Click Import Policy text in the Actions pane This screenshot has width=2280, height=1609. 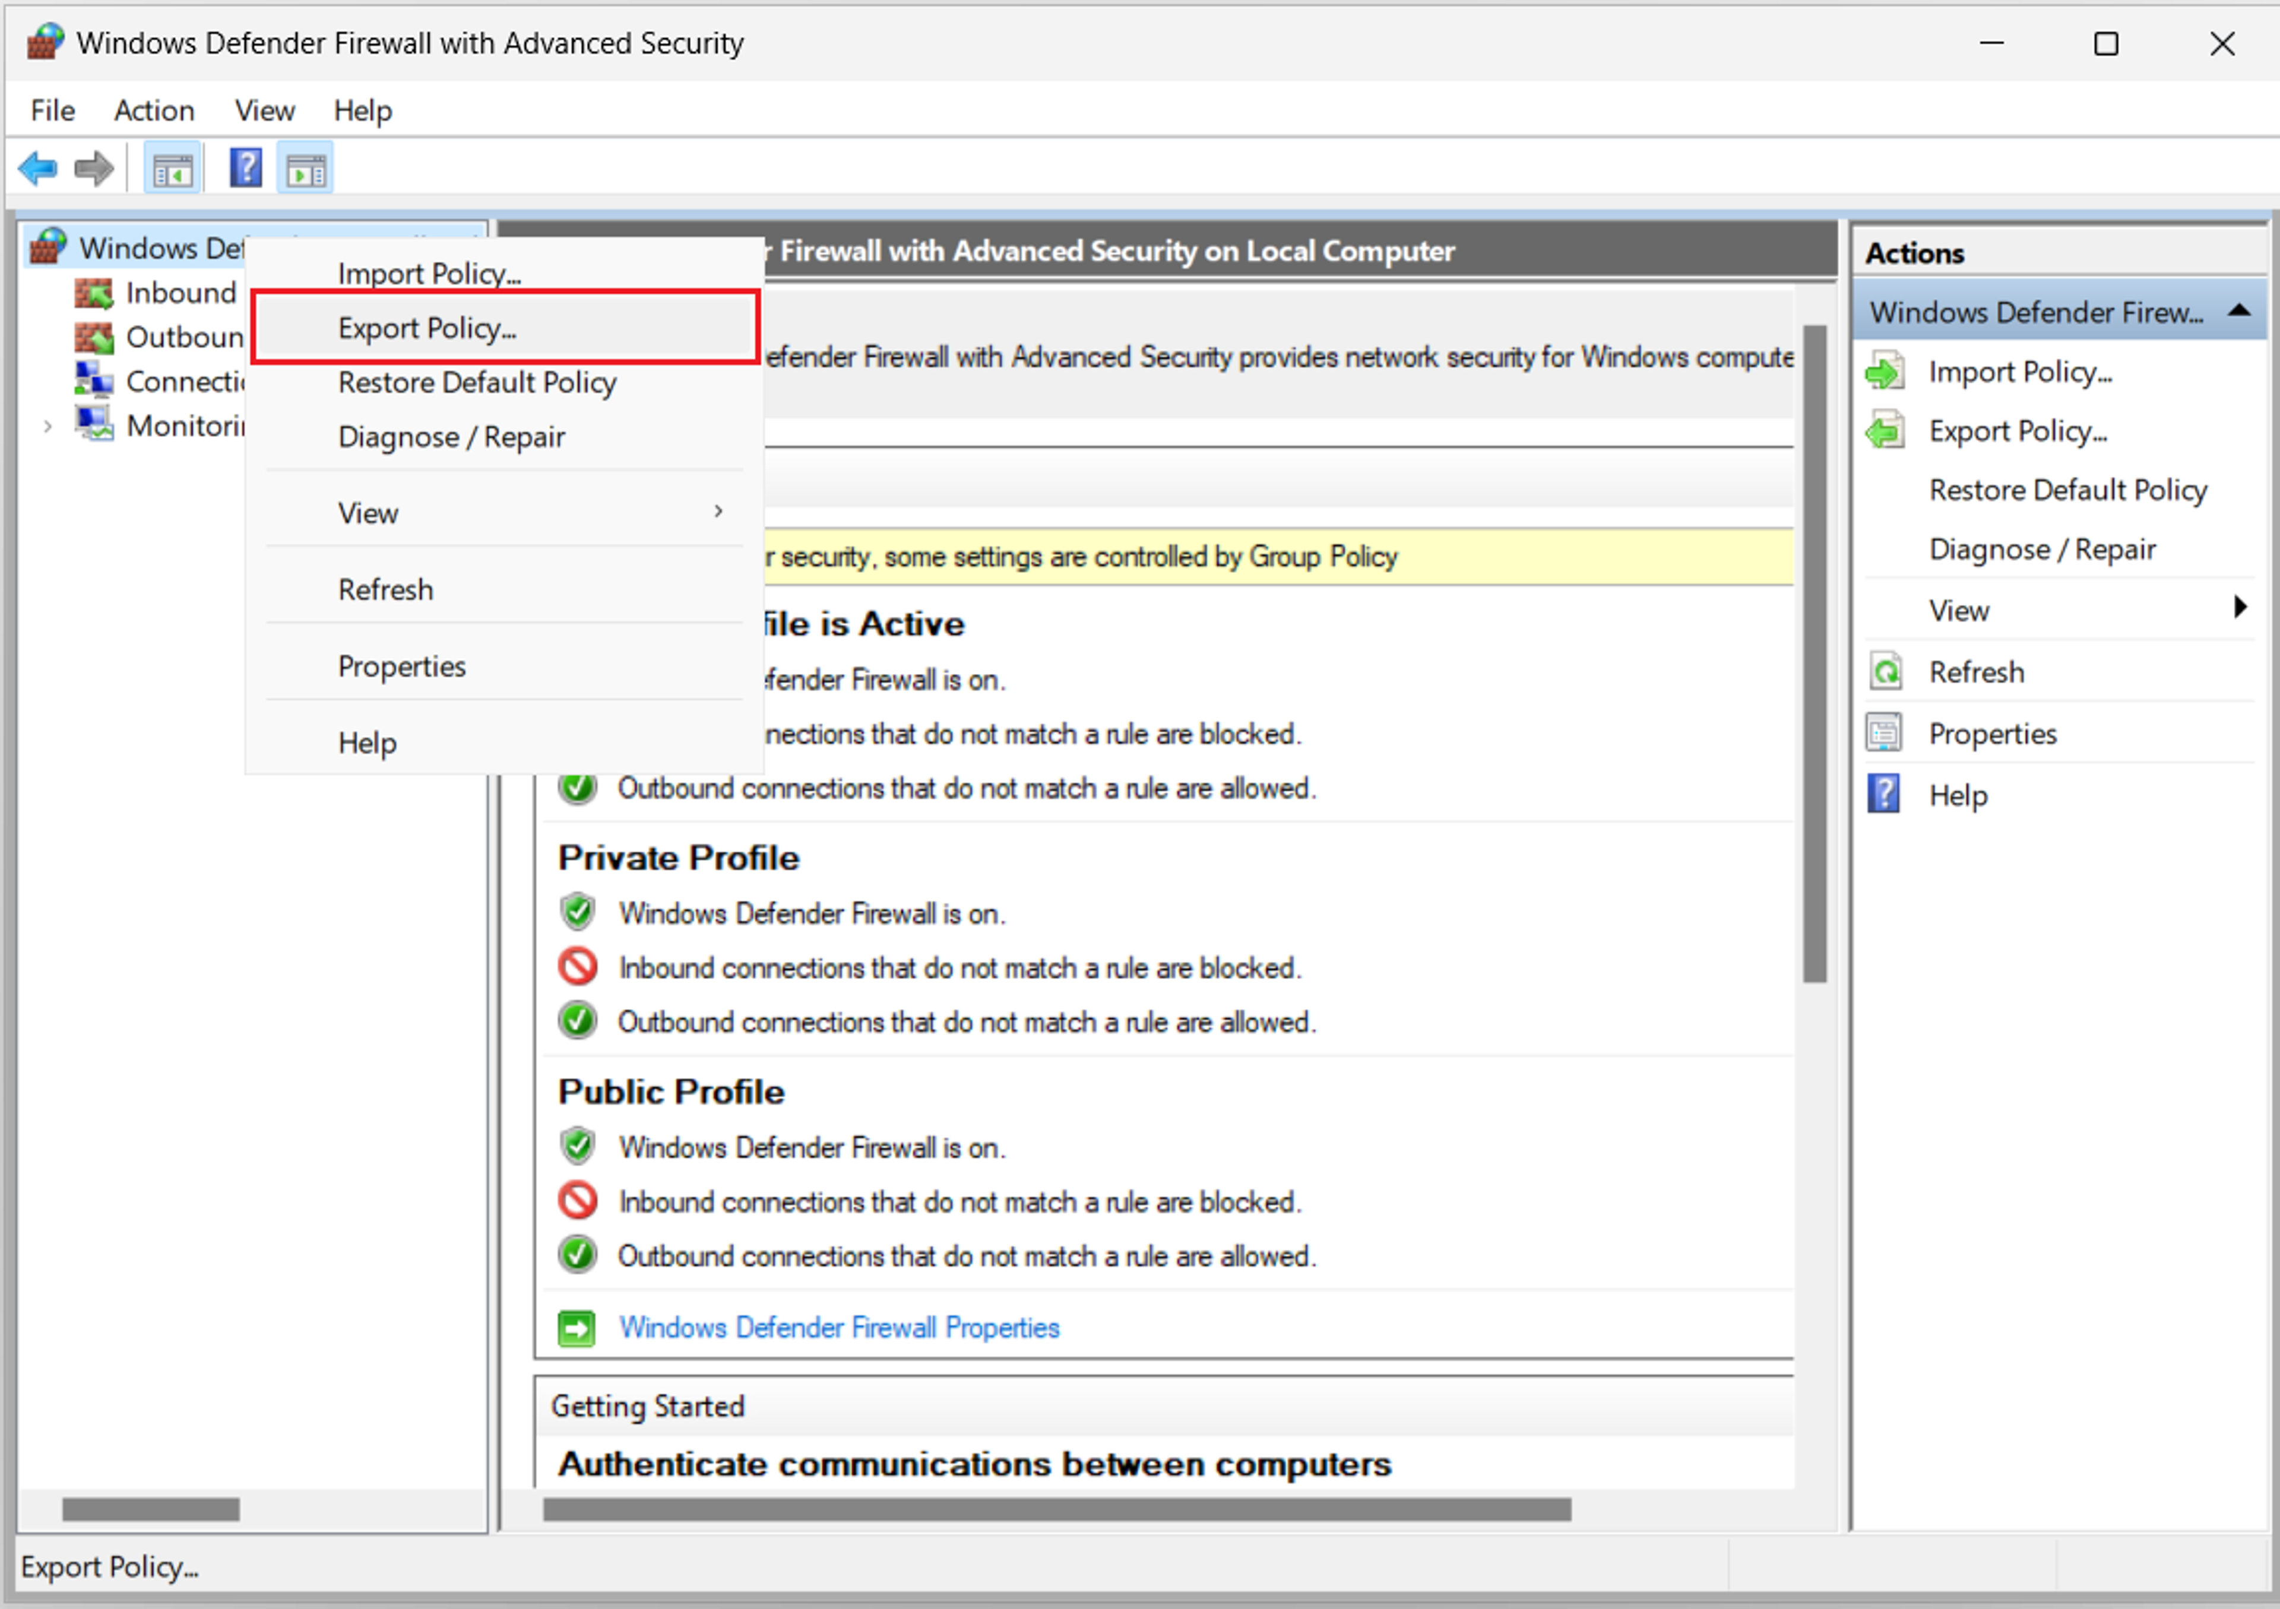(x=2020, y=372)
